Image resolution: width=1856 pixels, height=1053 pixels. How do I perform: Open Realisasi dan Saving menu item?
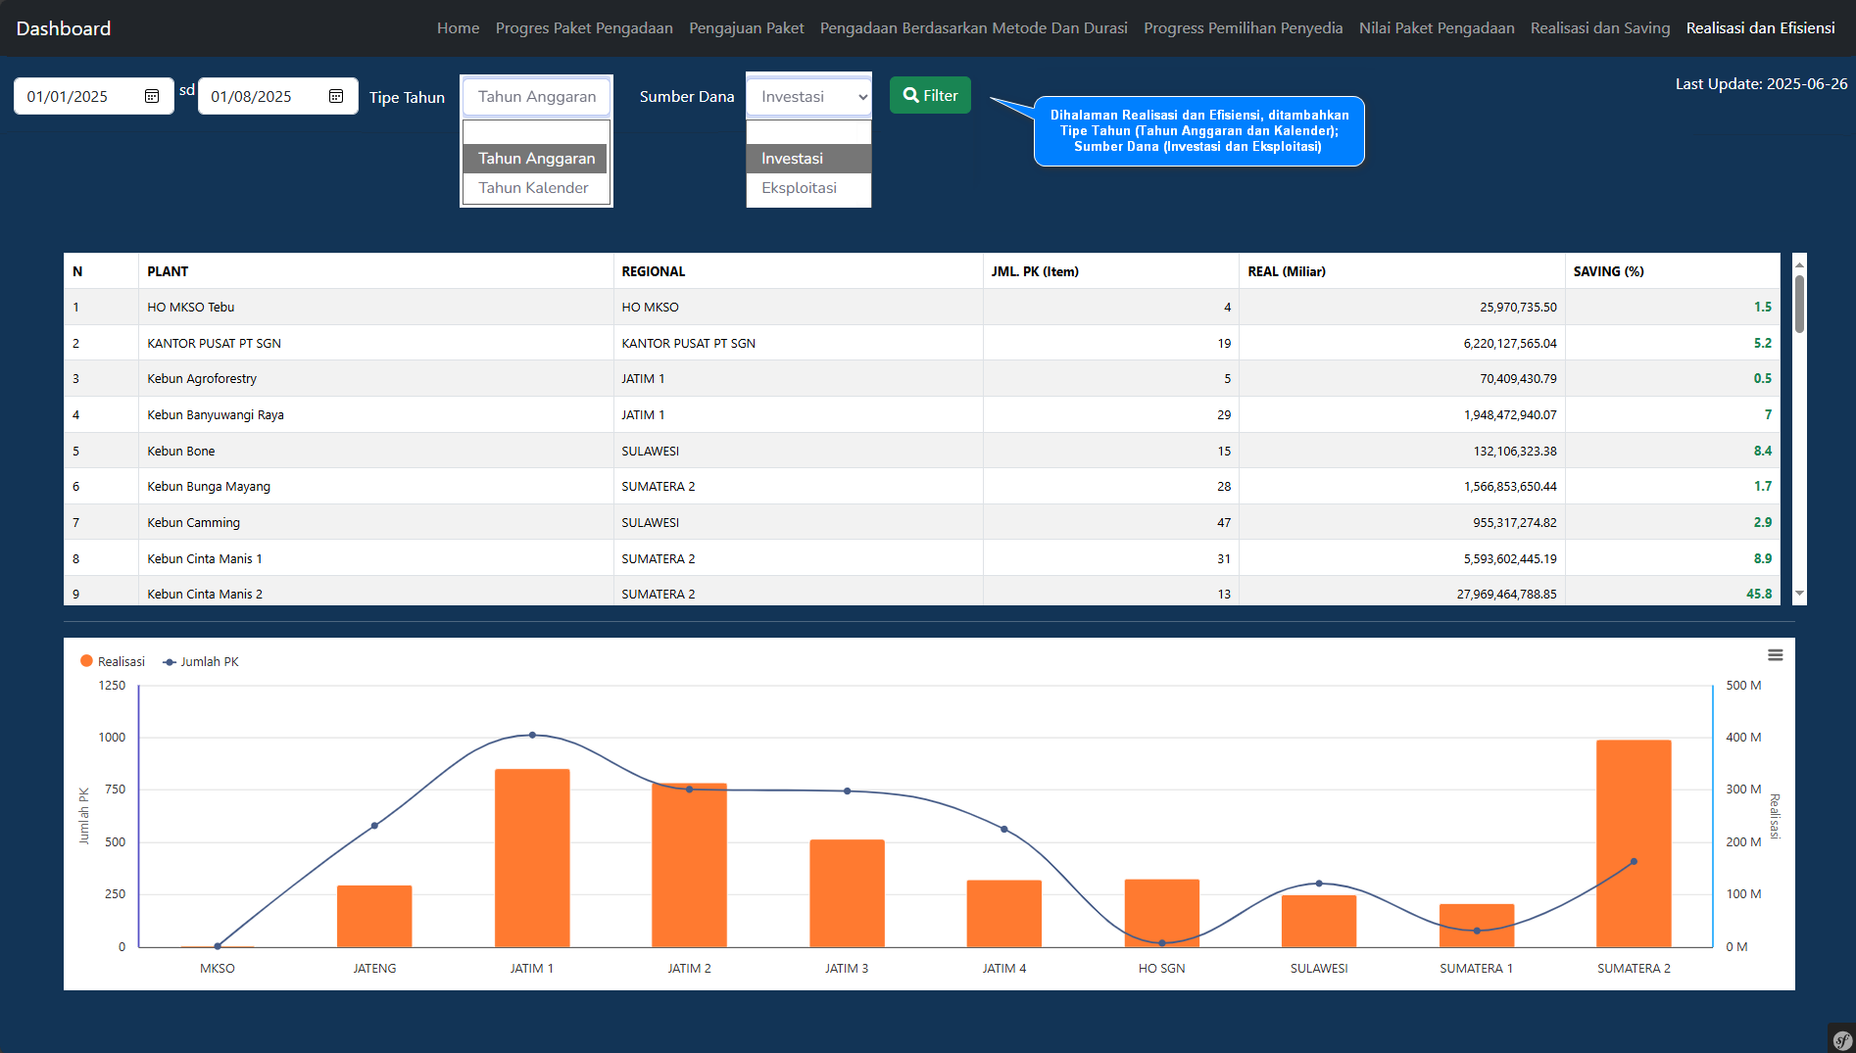(1599, 28)
